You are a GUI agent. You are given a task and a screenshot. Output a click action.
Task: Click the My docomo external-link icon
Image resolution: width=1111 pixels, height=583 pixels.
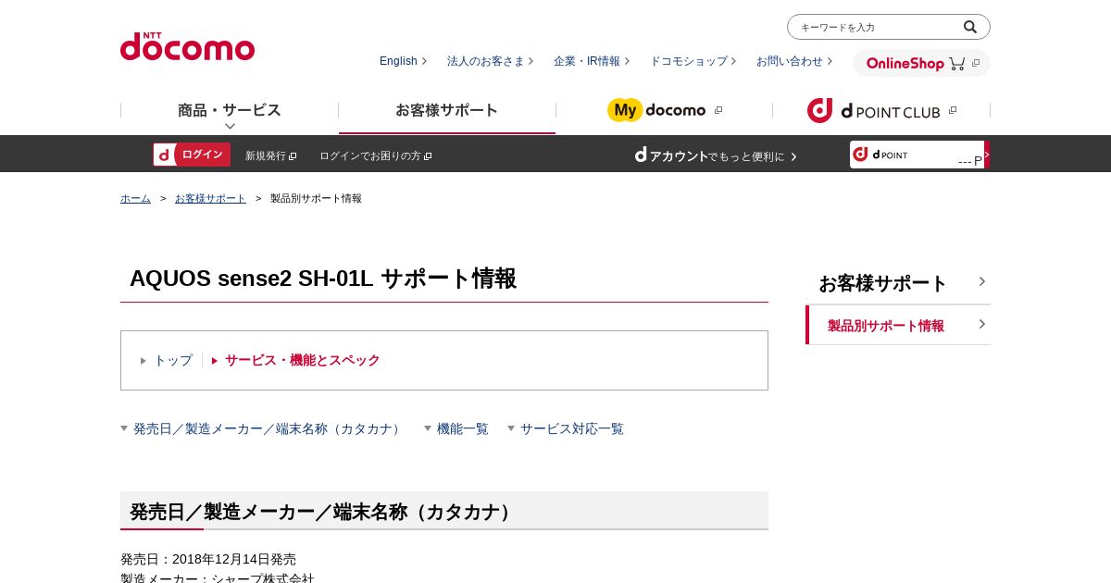(x=718, y=110)
